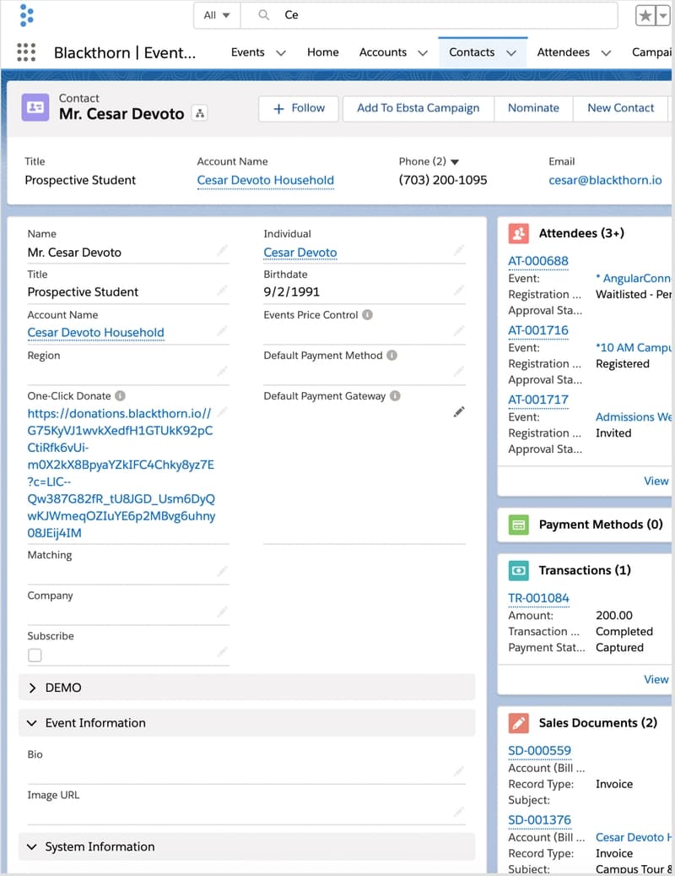Edit Default Payment Gateway pencil icon
The width and height of the screenshot is (675, 876).
point(458,411)
